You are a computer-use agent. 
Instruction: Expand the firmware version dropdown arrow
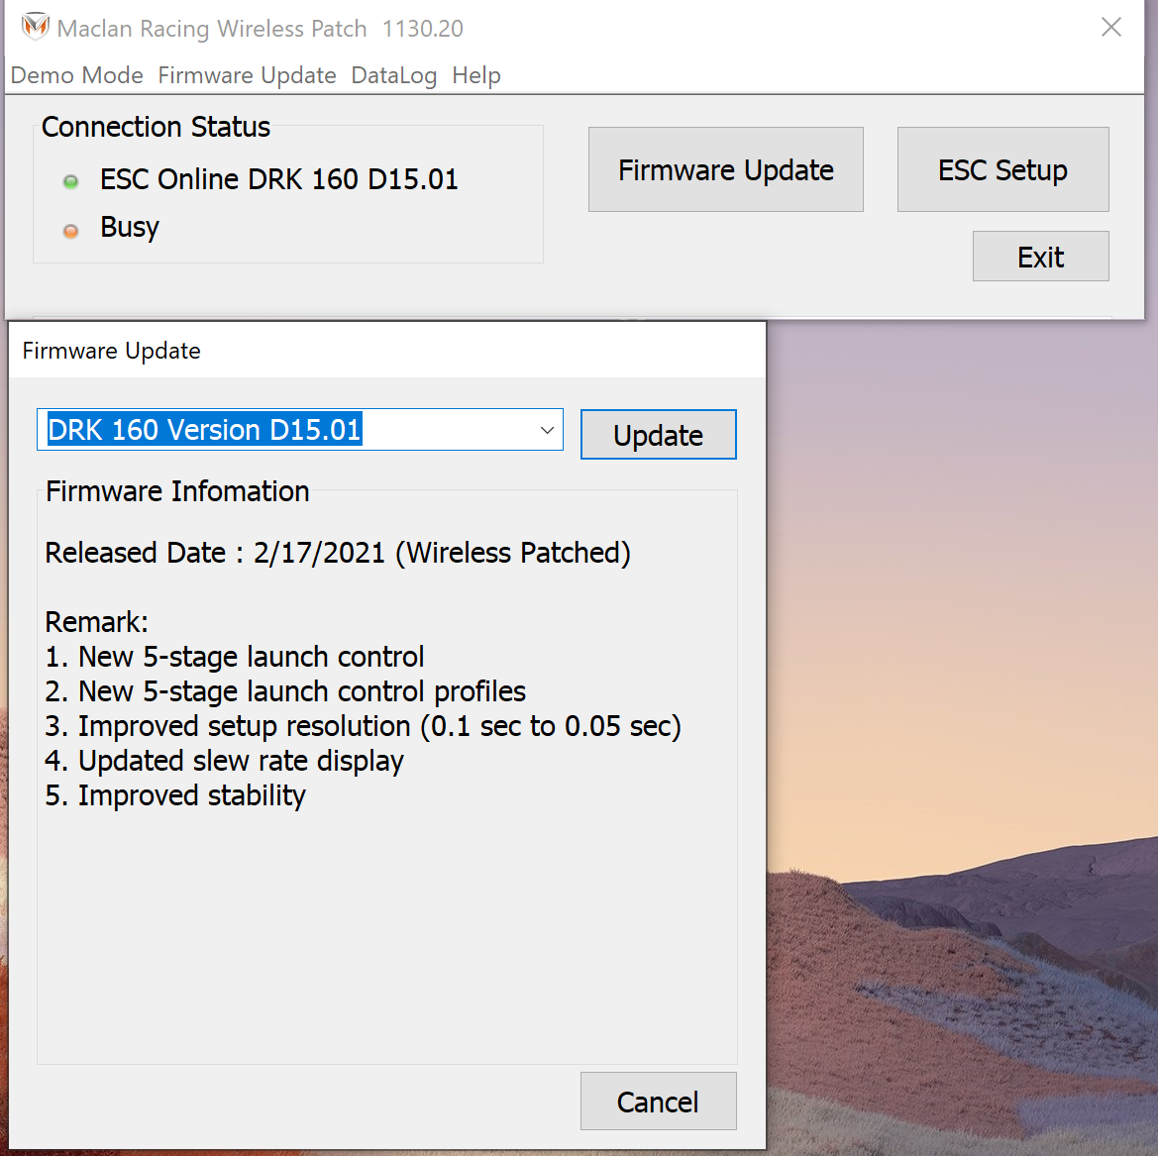point(547,430)
